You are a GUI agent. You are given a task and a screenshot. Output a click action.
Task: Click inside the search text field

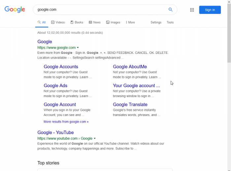pos(99,10)
